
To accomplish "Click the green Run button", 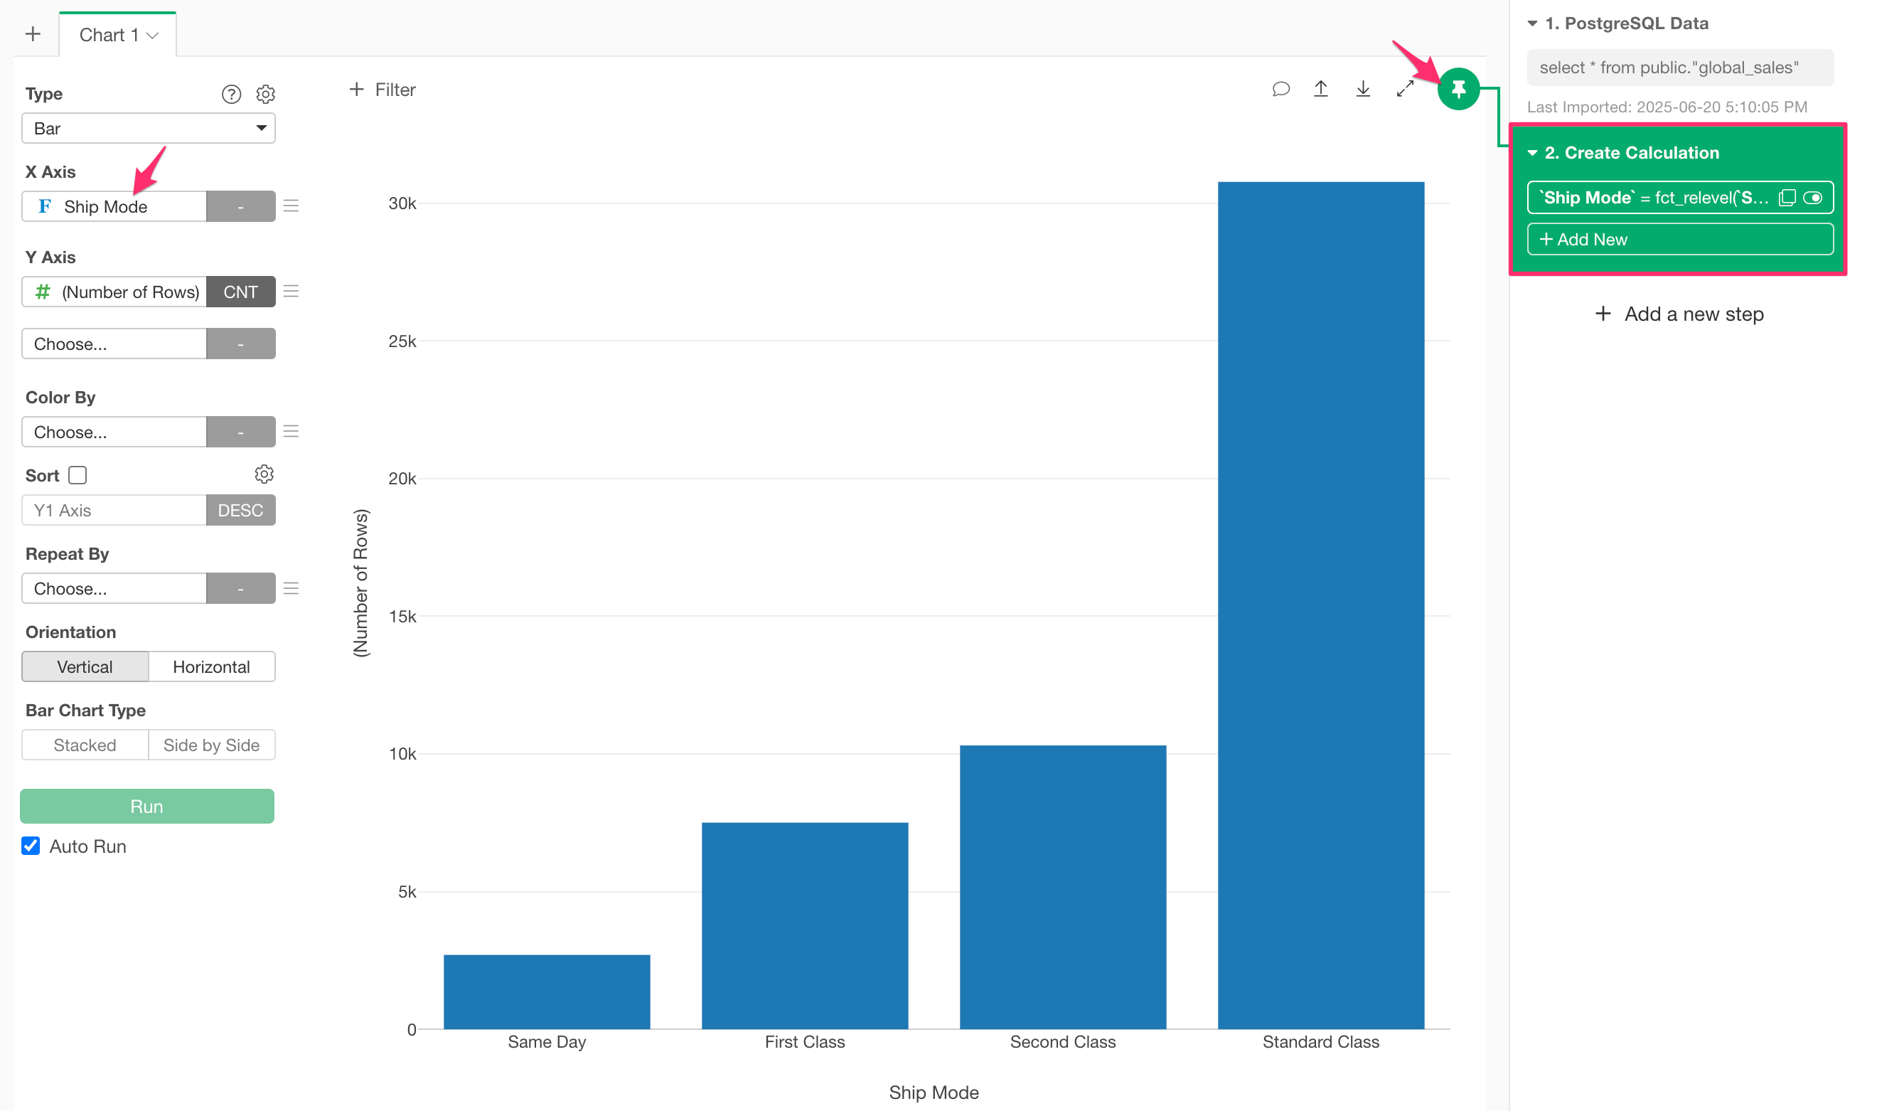I will pos(147,807).
